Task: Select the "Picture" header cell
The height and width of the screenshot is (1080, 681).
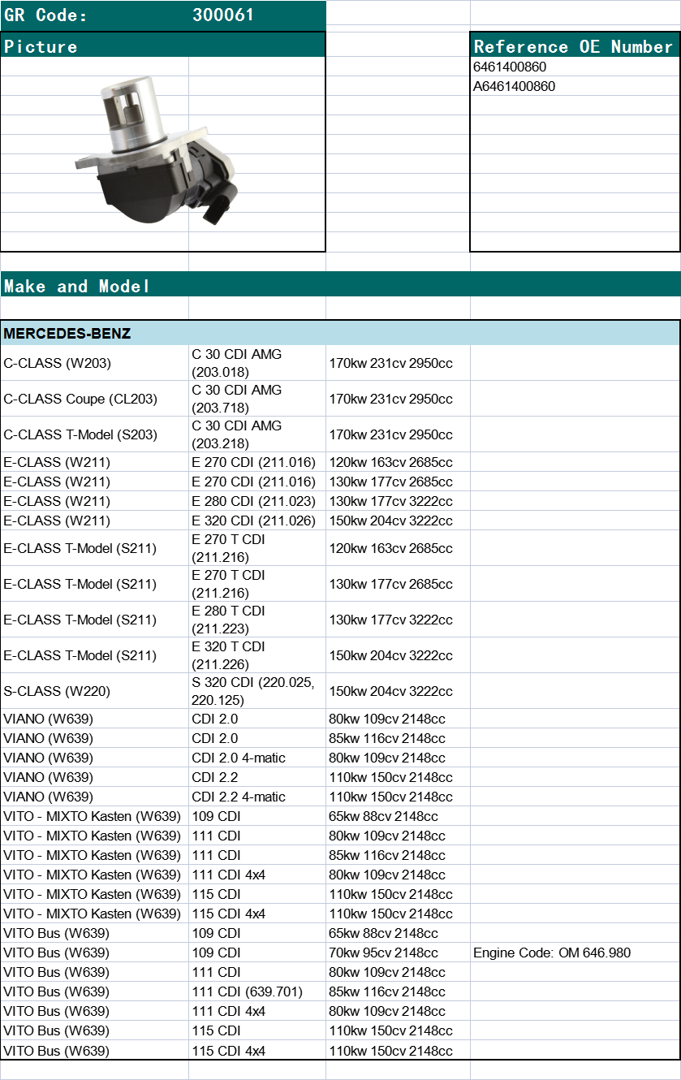Action: pos(162,46)
